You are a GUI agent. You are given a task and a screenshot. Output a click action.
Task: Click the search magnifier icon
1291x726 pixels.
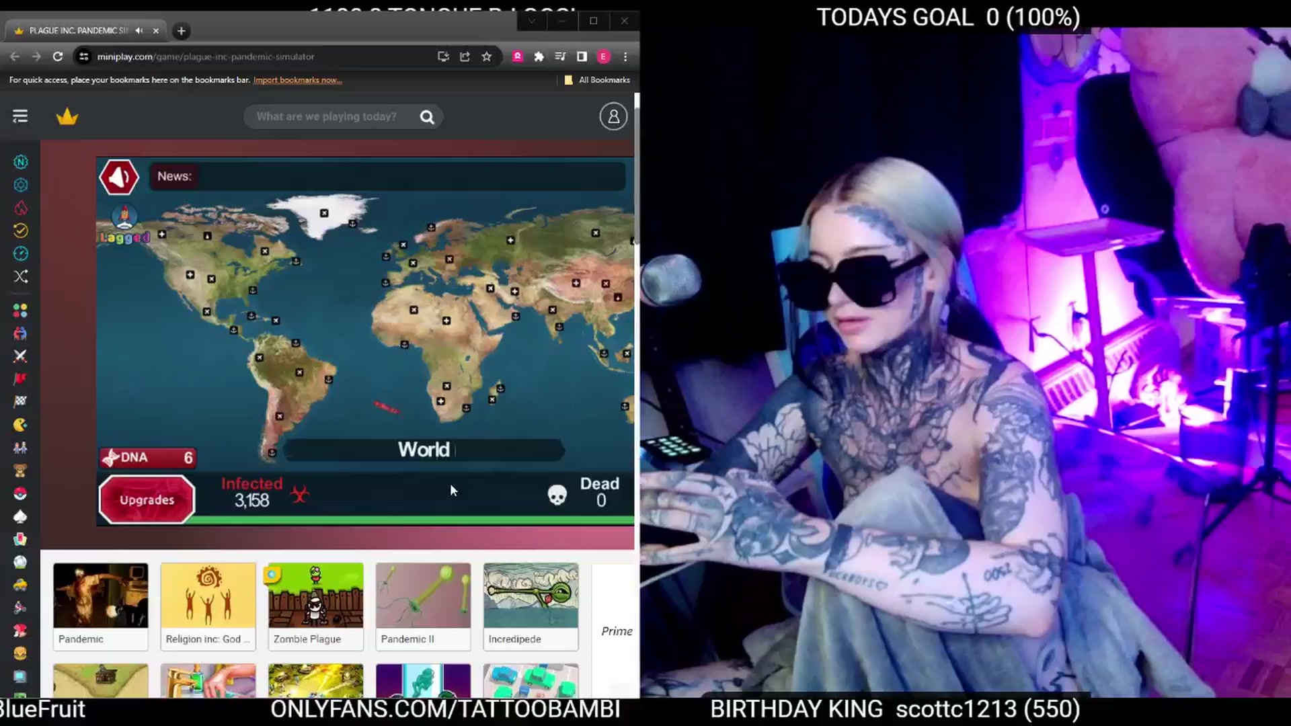pyautogui.click(x=427, y=117)
